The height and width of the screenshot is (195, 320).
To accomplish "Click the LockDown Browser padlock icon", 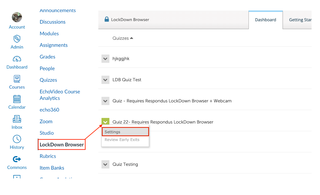I will click(107, 19).
